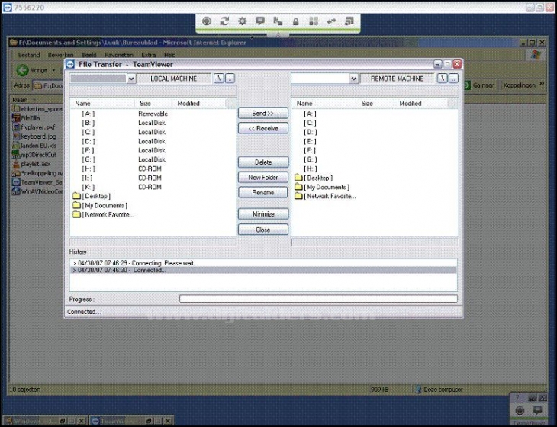Select remote drive [A:]

[x=310, y=114]
